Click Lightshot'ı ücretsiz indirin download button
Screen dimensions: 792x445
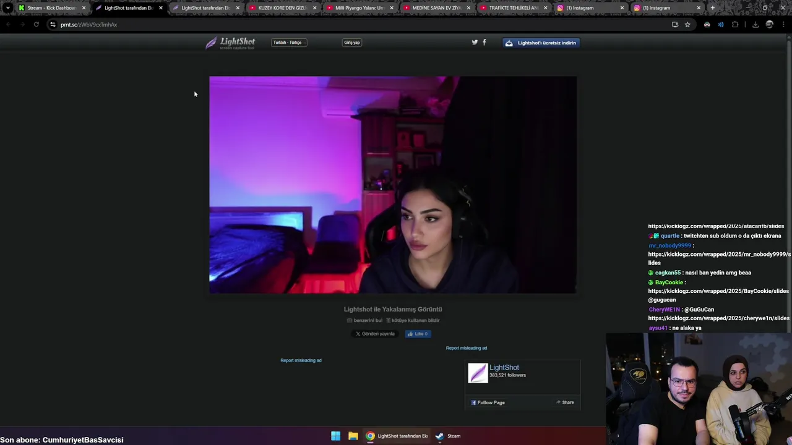point(541,43)
